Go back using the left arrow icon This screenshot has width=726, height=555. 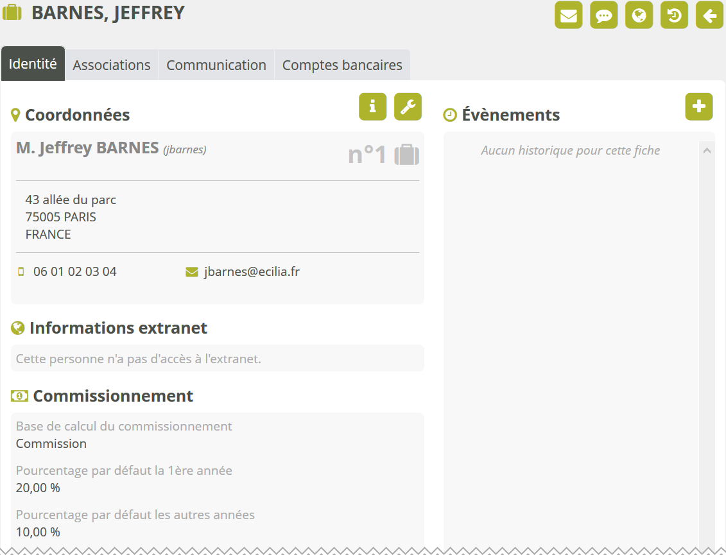tap(709, 16)
